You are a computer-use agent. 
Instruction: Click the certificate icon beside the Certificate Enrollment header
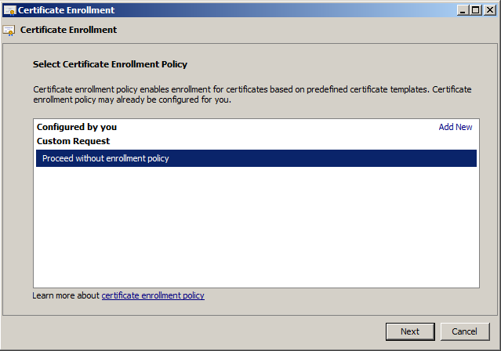tap(9, 31)
